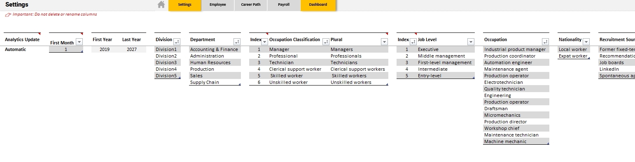Select Entry-level job level cell

pos(446,76)
